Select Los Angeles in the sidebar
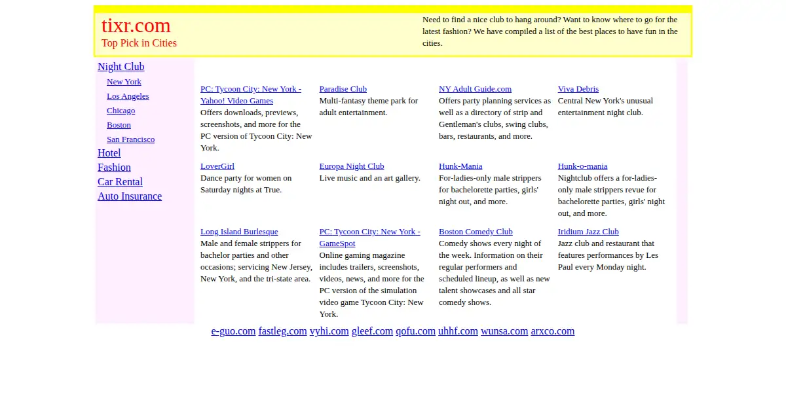Image resolution: width=786 pixels, height=411 pixels. coord(128,96)
